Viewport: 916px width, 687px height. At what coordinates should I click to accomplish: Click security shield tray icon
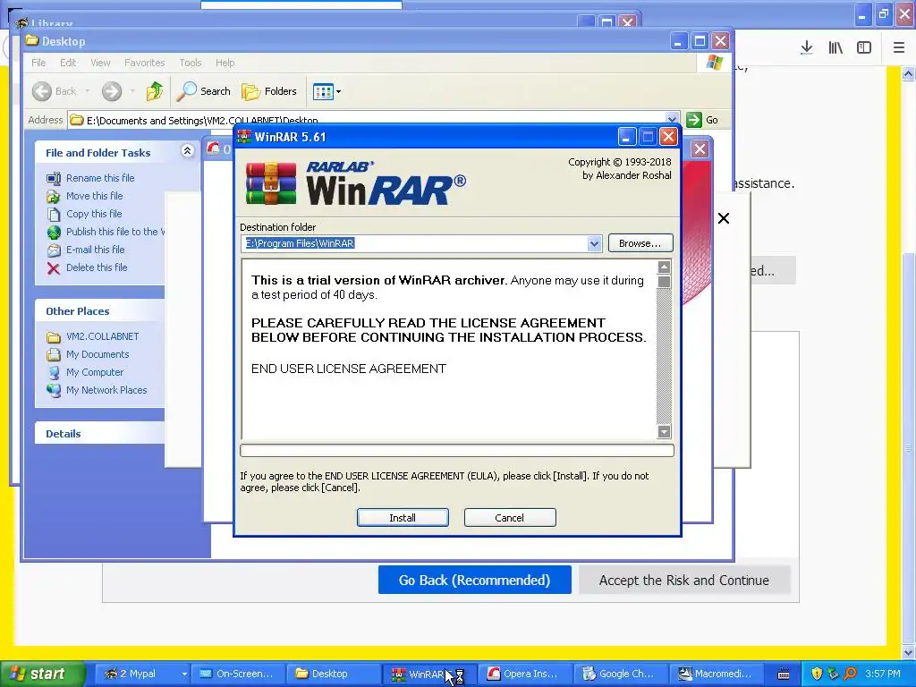(x=817, y=674)
